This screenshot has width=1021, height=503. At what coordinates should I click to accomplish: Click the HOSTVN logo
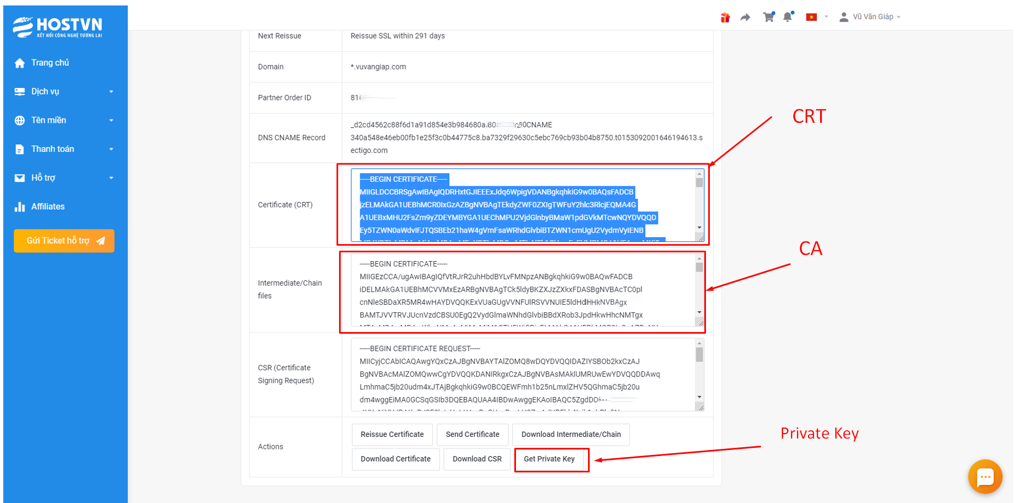[58, 27]
